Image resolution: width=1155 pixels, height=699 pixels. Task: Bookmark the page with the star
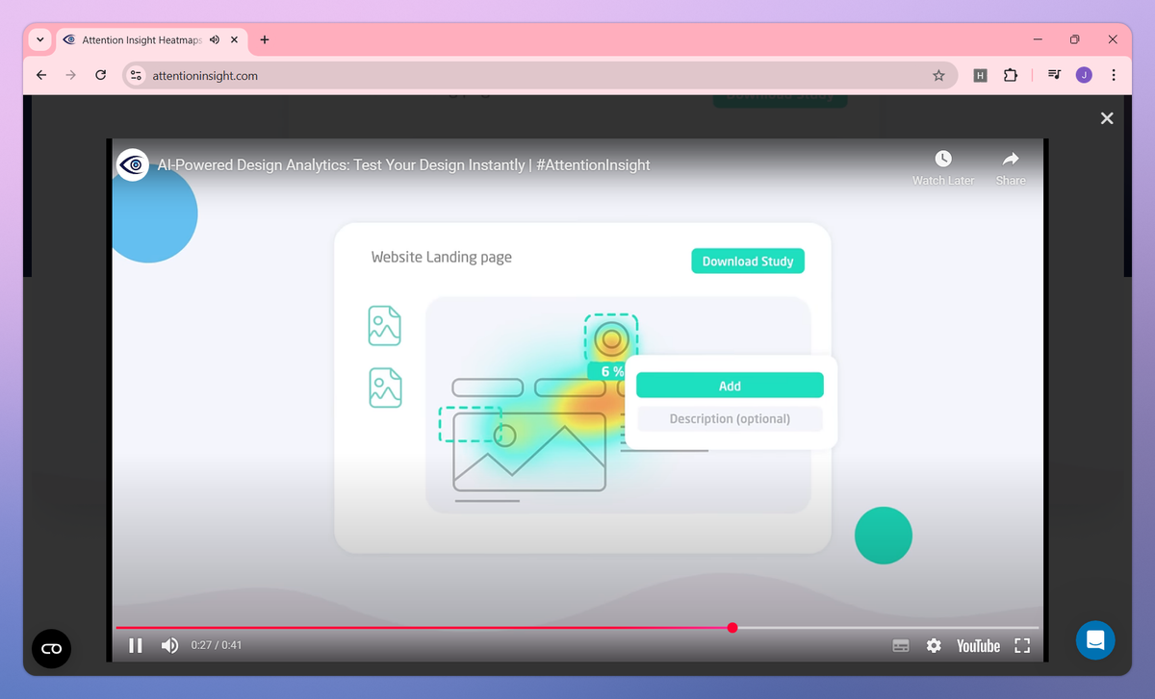(938, 74)
